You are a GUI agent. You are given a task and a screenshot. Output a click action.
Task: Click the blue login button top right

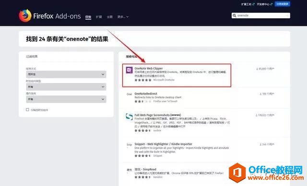coord(283,4)
